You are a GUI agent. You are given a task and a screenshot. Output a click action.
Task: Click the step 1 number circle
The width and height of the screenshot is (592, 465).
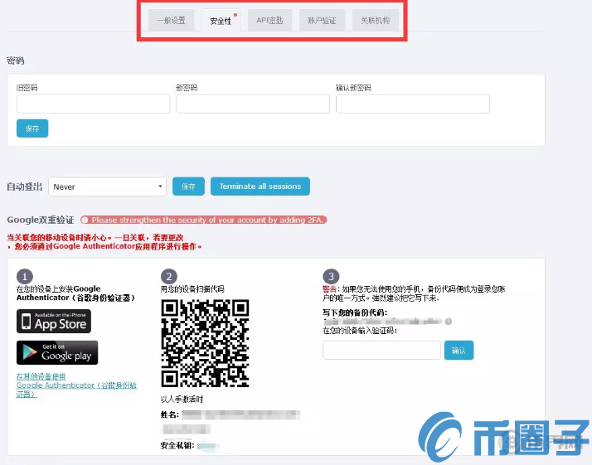(25, 276)
